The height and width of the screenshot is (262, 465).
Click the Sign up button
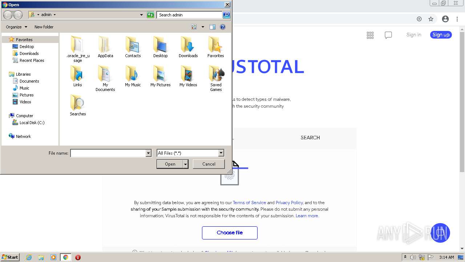tap(441, 35)
